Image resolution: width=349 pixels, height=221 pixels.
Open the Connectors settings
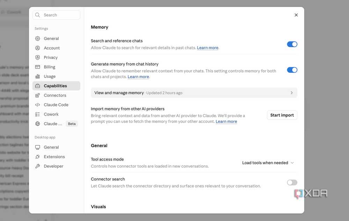pyautogui.click(x=56, y=95)
